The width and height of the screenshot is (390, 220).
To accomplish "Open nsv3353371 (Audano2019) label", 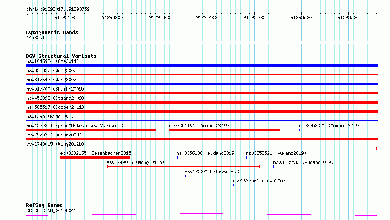I will 329,126.
